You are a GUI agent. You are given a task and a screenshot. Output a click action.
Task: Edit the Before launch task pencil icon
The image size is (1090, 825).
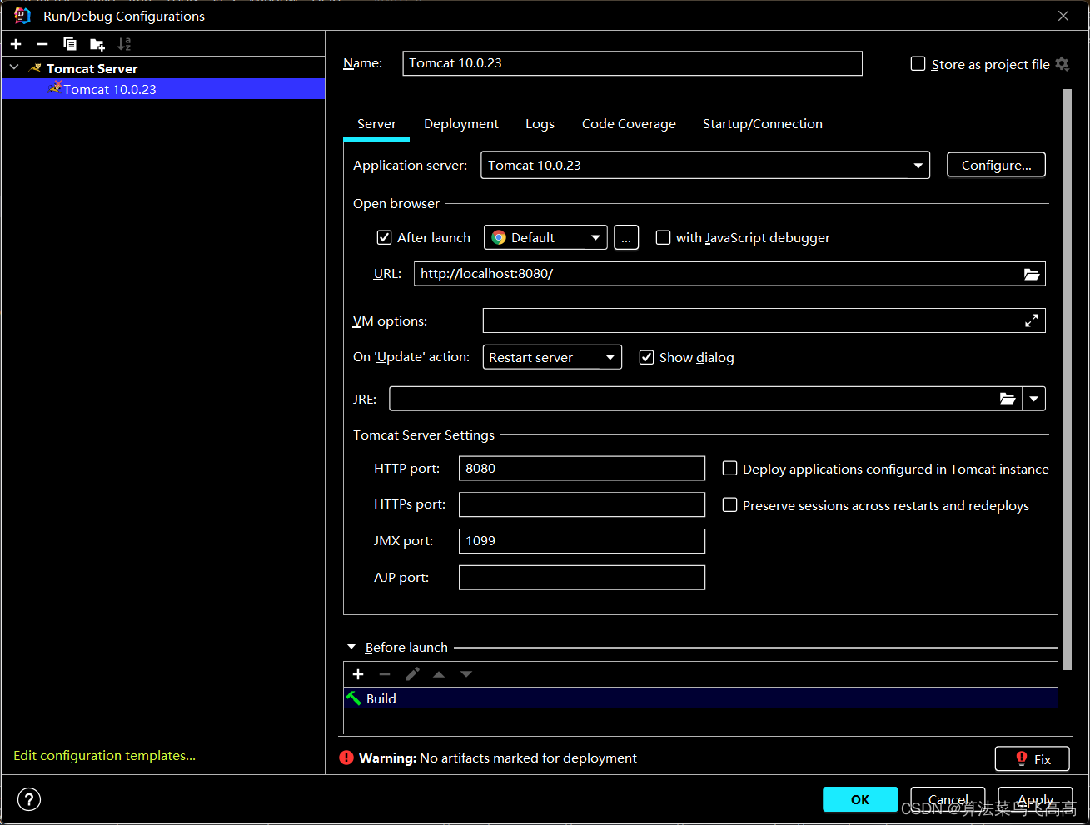412,674
